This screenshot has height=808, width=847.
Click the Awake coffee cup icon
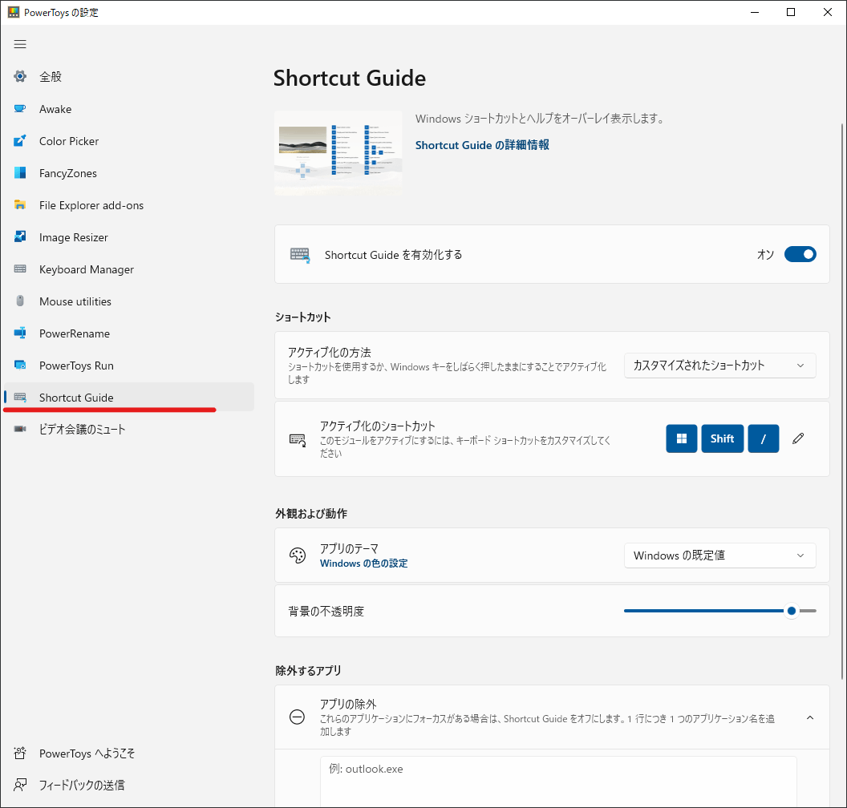[x=20, y=109]
